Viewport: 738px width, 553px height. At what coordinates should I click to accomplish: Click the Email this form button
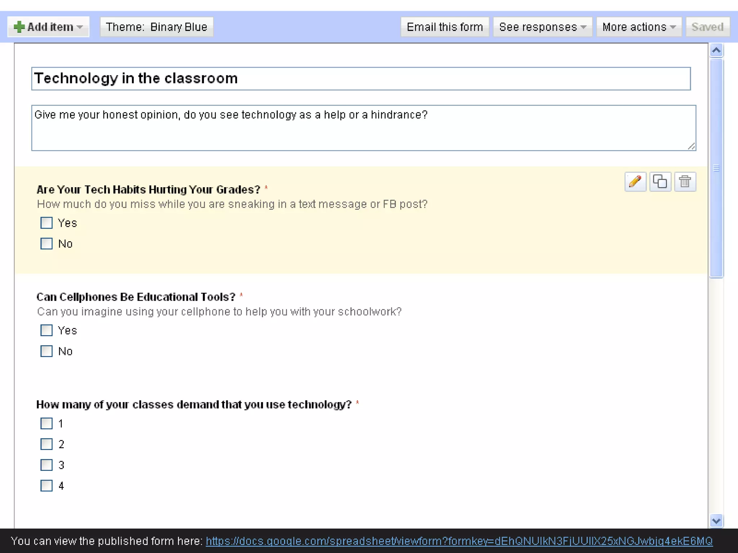[444, 27]
